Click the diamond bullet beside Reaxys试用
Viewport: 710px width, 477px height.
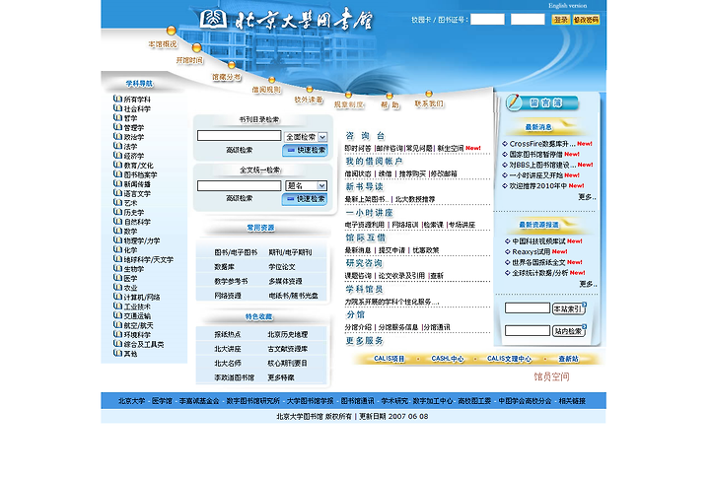pyautogui.click(x=508, y=251)
